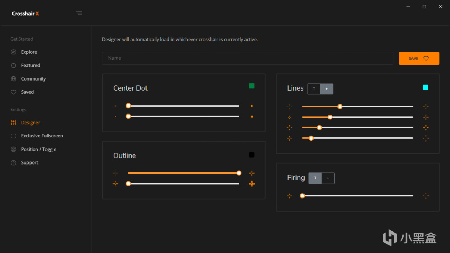The image size is (450, 253).
Task: Click the compass icon next to Explore
Action: coord(14,52)
